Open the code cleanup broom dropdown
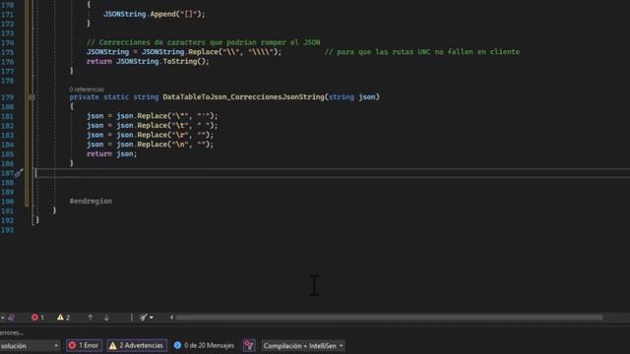 pyautogui.click(x=147, y=318)
